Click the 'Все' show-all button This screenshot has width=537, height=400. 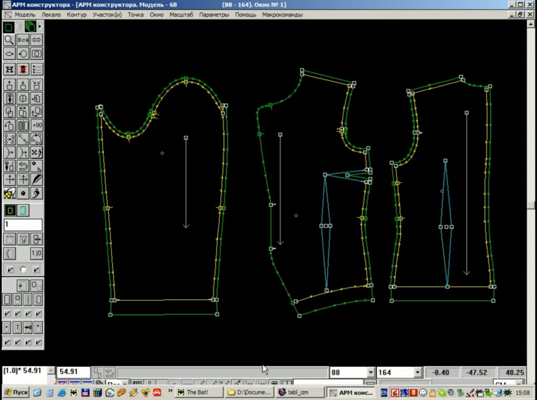(23, 40)
